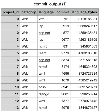The height and width of the screenshot is (111, 99).
Task: Select commit value 8174
Action: [63, 66]
